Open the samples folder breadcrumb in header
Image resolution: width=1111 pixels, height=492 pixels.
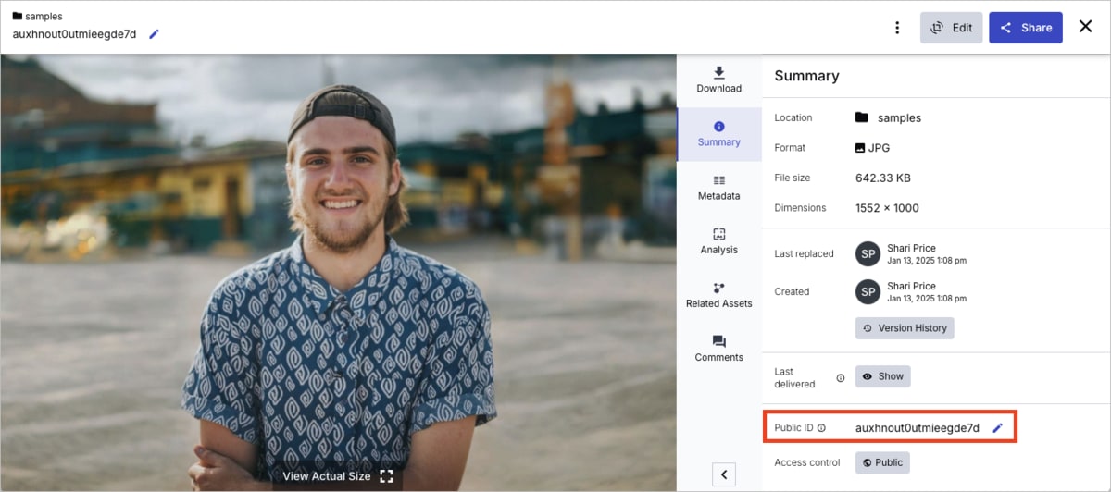[x=37, y=16]
